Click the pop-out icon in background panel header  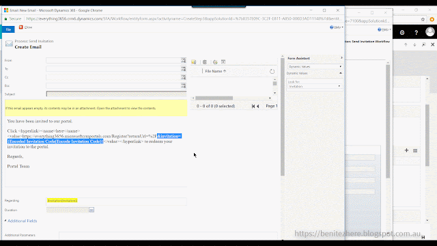423,44
